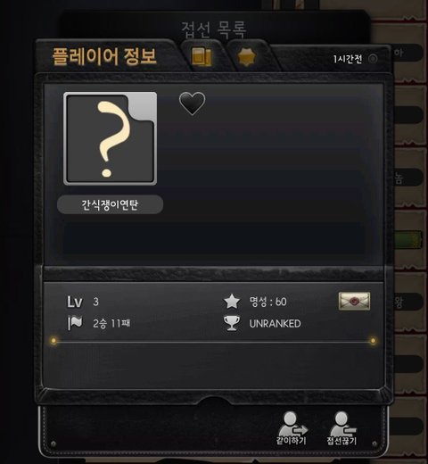Click the flag win-loss record icon
428x464 pixels.
click(75, 323)
